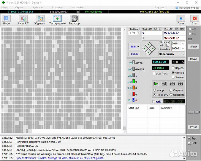
Task: Select the Починить remap radio button
Action: tap(154, 95)
